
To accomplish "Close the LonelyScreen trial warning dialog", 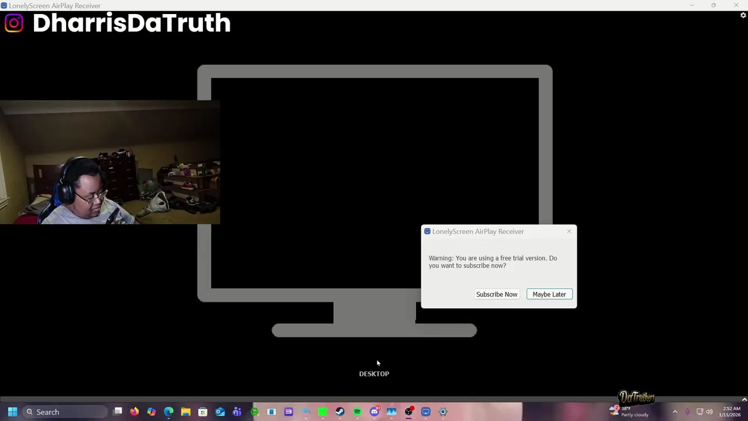I will (569, 232).
